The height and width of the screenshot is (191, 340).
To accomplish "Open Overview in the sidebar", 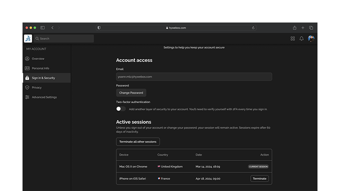I will tap(38, 59).
